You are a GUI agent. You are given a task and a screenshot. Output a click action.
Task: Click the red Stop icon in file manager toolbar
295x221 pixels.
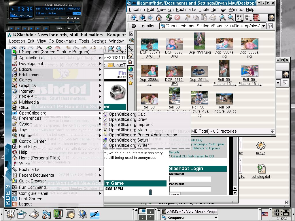pos(177,18)
